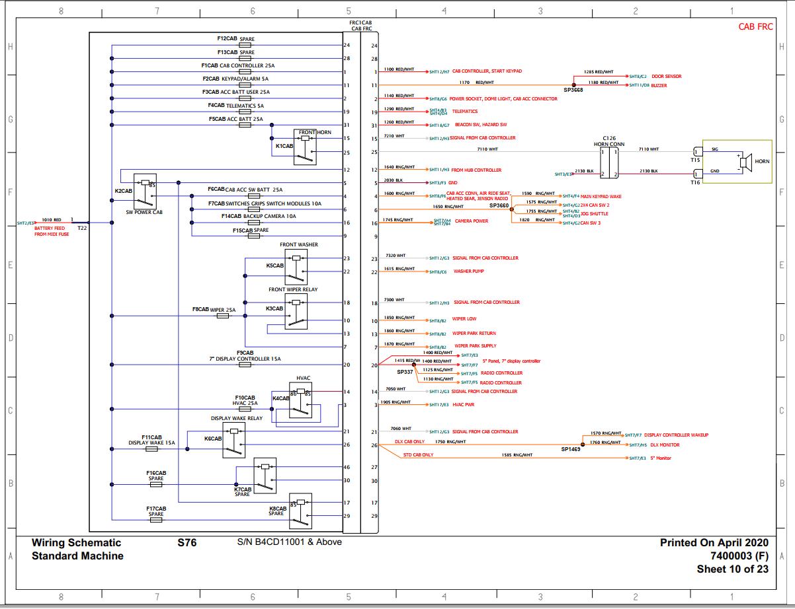The width and height of the screenshot is (795, 609).
Task: Select the WIPER PARK RETURN label
Action: click(x=475, y=334)
